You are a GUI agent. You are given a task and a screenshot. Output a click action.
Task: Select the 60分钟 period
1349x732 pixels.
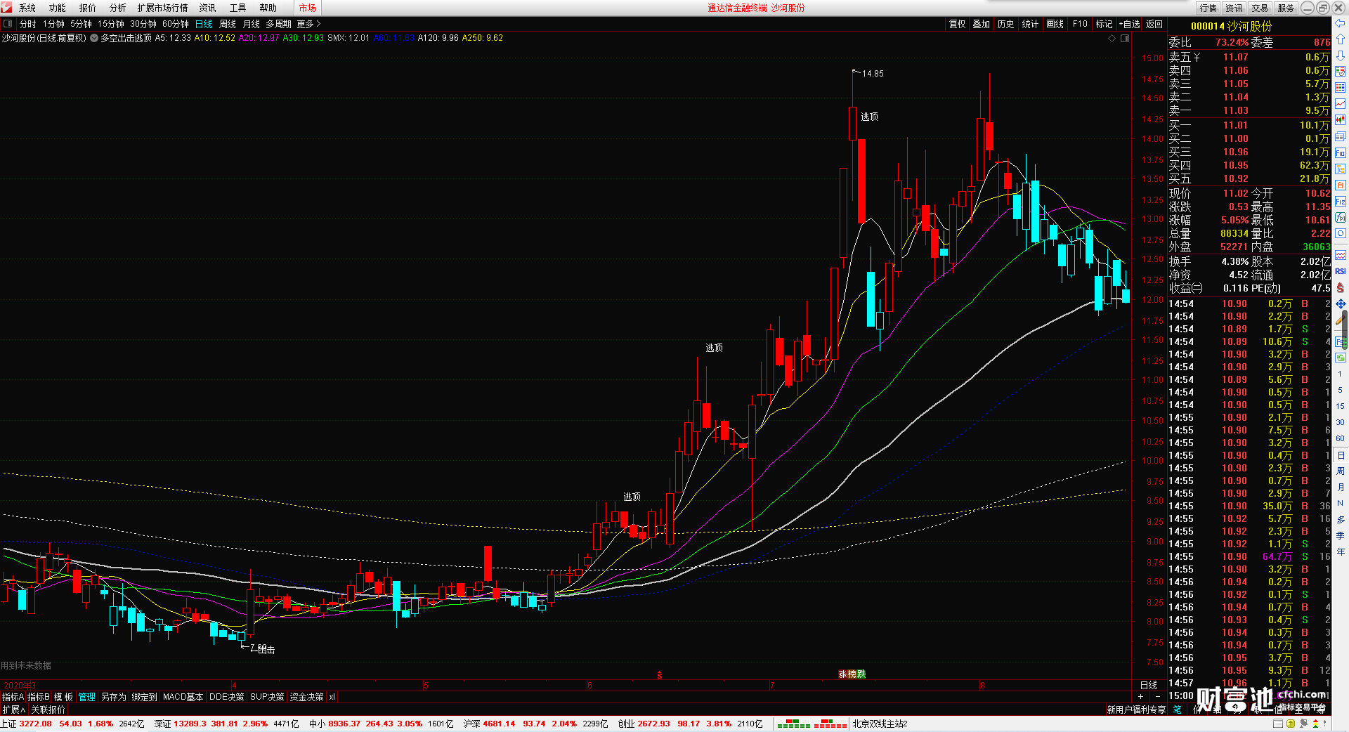pyautogui.click(x=176, y=24)
